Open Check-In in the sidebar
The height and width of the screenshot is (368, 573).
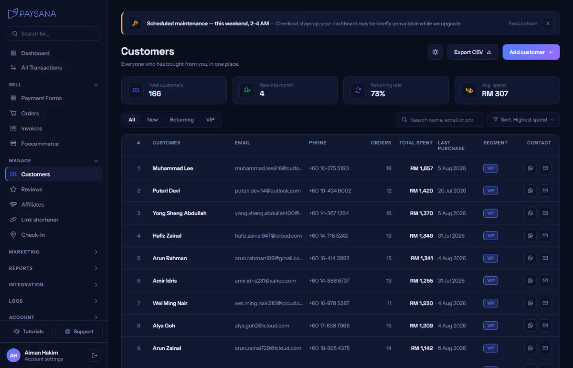pos(53,234)
